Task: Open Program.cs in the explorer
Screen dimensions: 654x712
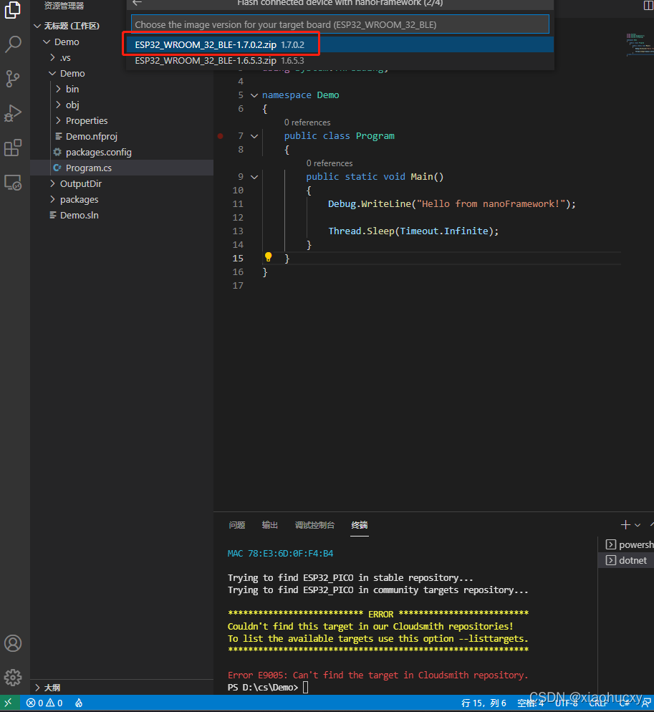Action: 88,168
